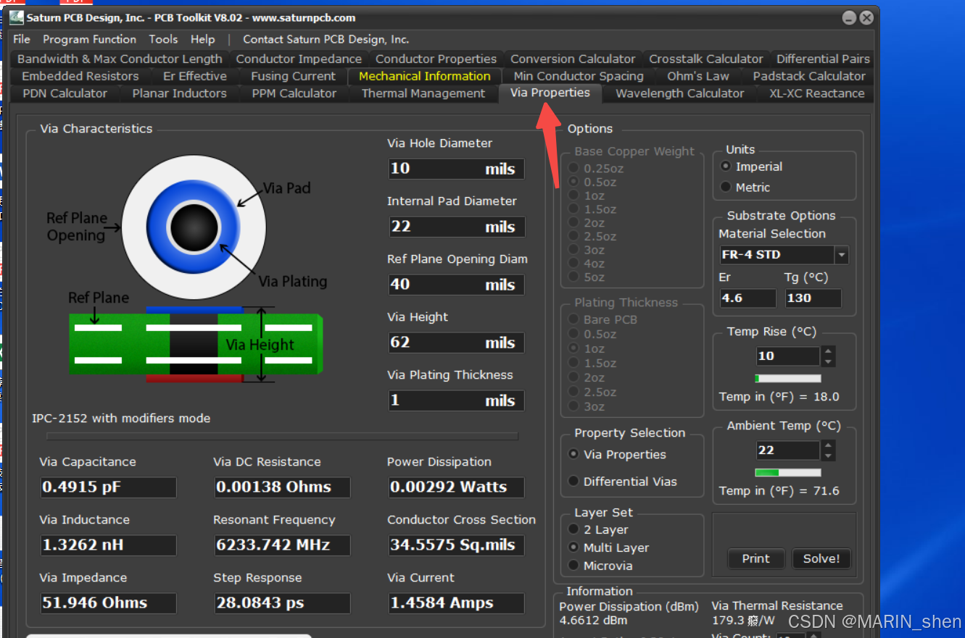Increase Ambient Temp with up arrow
The width and height of the screenshot is (965, 638).
point(828,445)
